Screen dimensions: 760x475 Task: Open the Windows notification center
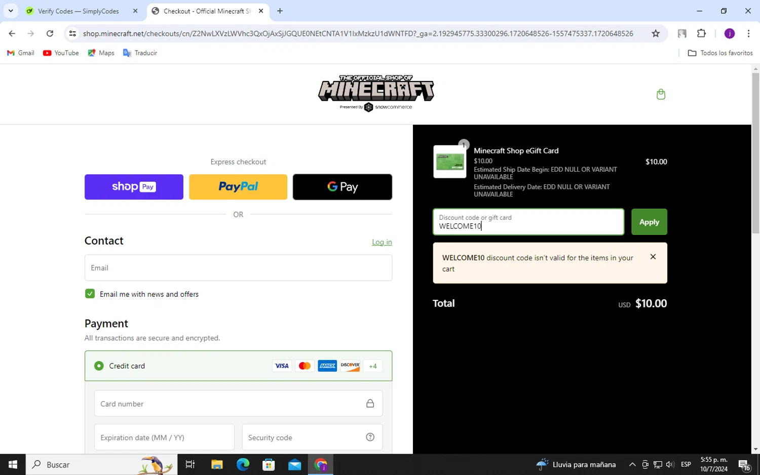(x=744, y=465)
